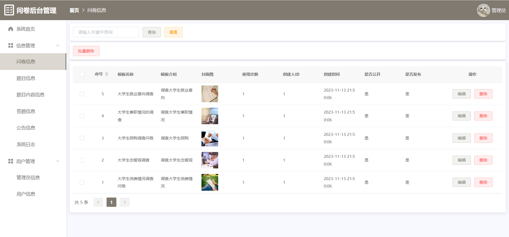Delete the 大学生就业意向调查 row
509x237 pixels.
[x=483, y=94]
